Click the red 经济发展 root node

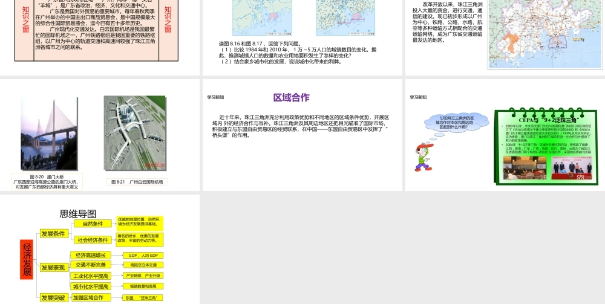pos(27,259)
